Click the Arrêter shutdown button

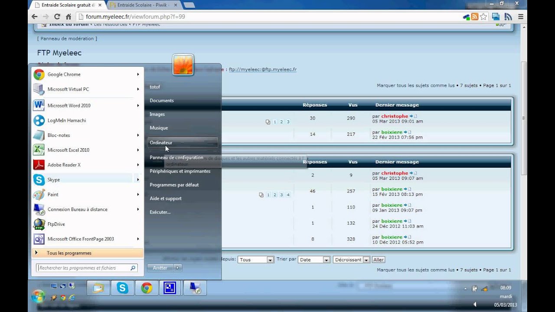(160, 268)
